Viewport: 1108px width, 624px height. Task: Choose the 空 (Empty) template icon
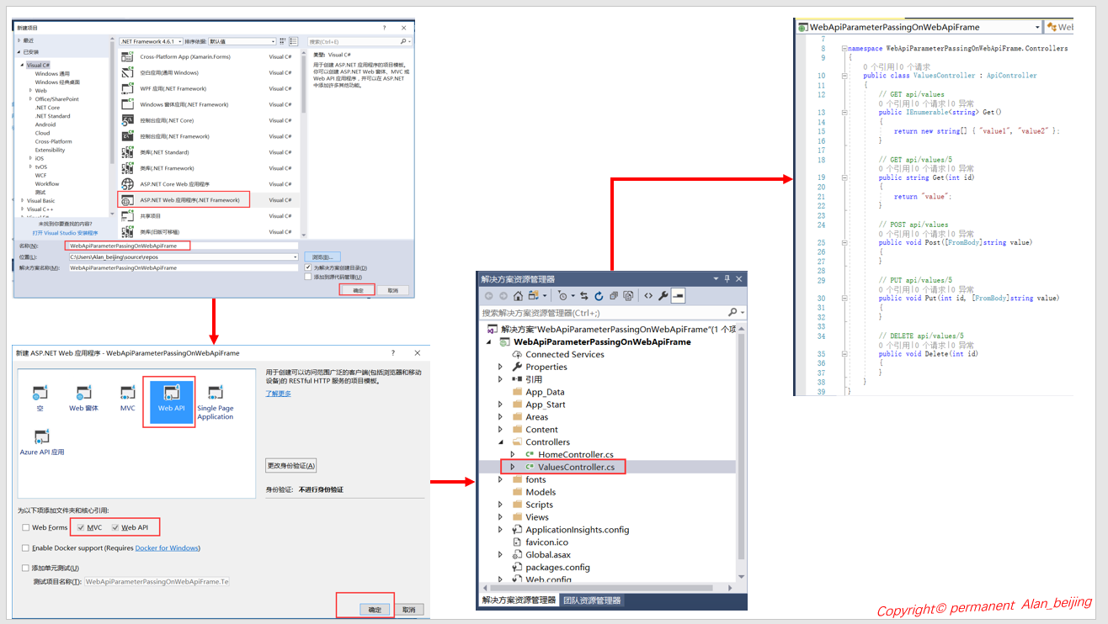40,399
